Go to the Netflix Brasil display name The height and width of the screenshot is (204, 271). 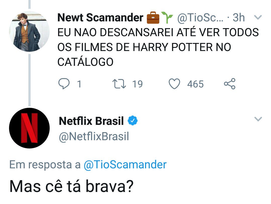91,121
